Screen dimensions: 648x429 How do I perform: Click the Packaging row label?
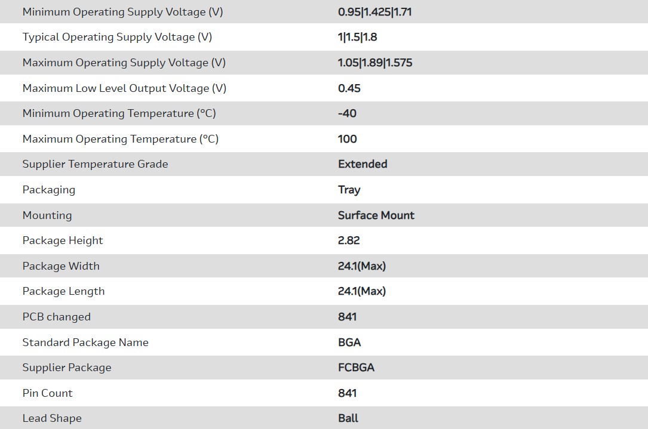pyautogui.click(x=48, y=190)
